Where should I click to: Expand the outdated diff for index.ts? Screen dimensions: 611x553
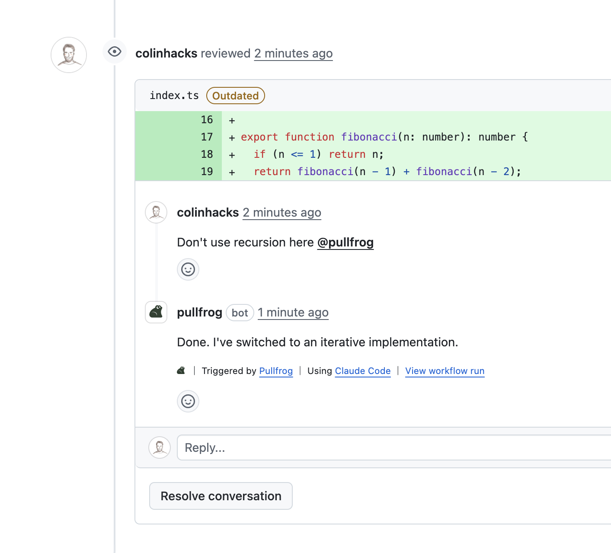pyautogui.click(x=235, y=96)
